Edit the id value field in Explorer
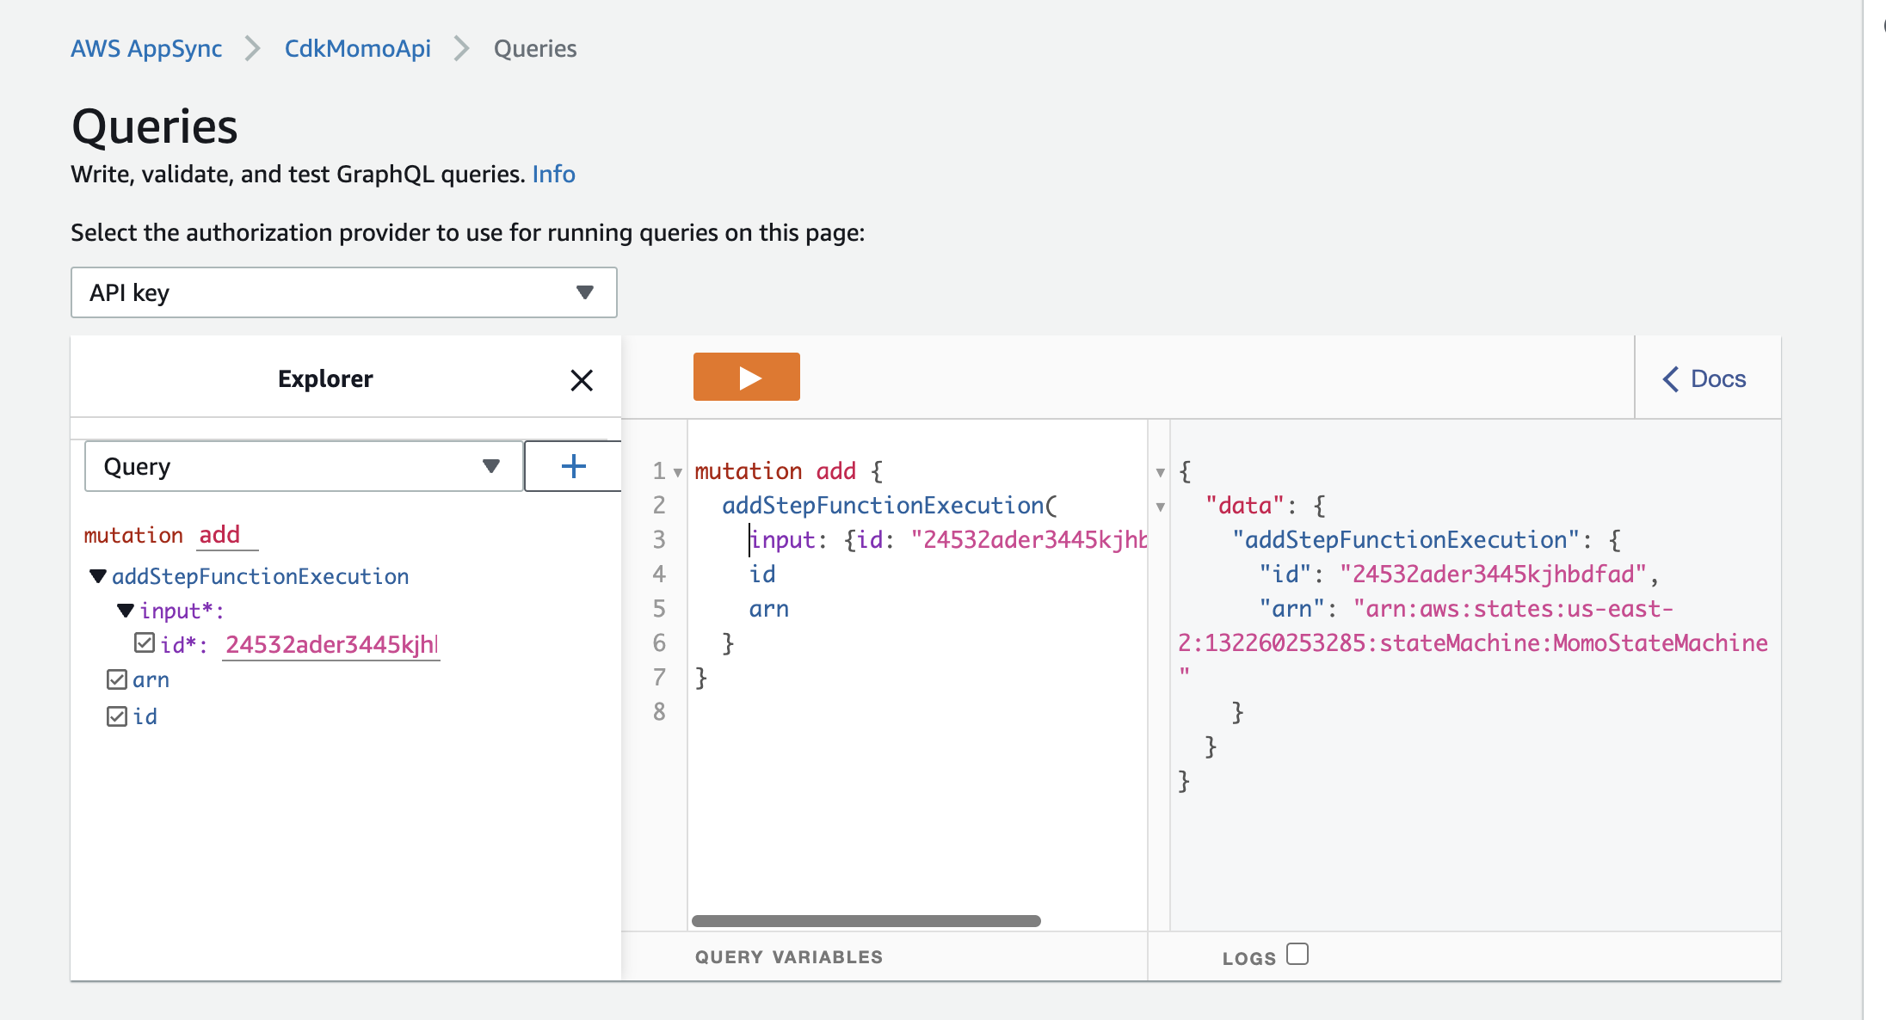Image resolution: width=1886 pixels, height=1020 pixels. pos(331,644)
